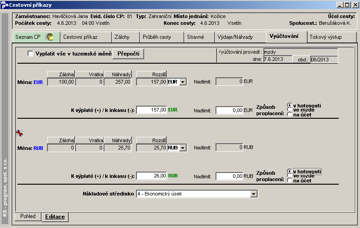This screenshot has height=228, width=360.
Task: Switch to Pohled mode at the bottom
Action: pyautogui.click(x=28, y=216)
